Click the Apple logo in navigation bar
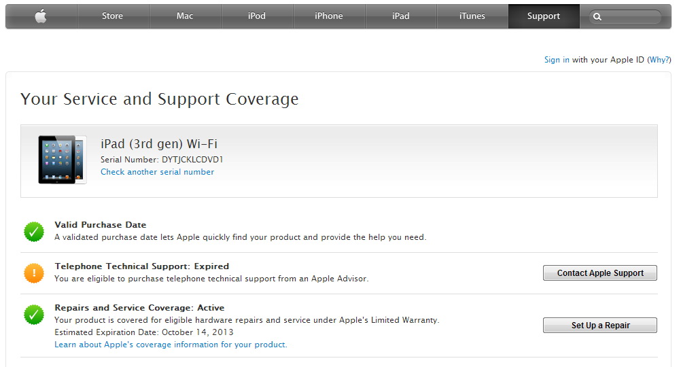 click(x=41, y=16)
